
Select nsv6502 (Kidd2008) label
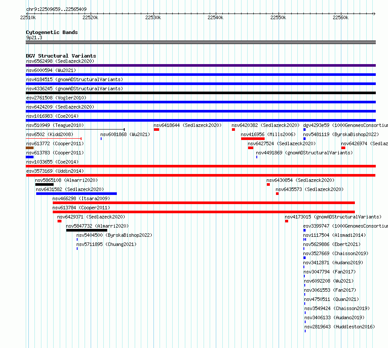coord(50,134)
